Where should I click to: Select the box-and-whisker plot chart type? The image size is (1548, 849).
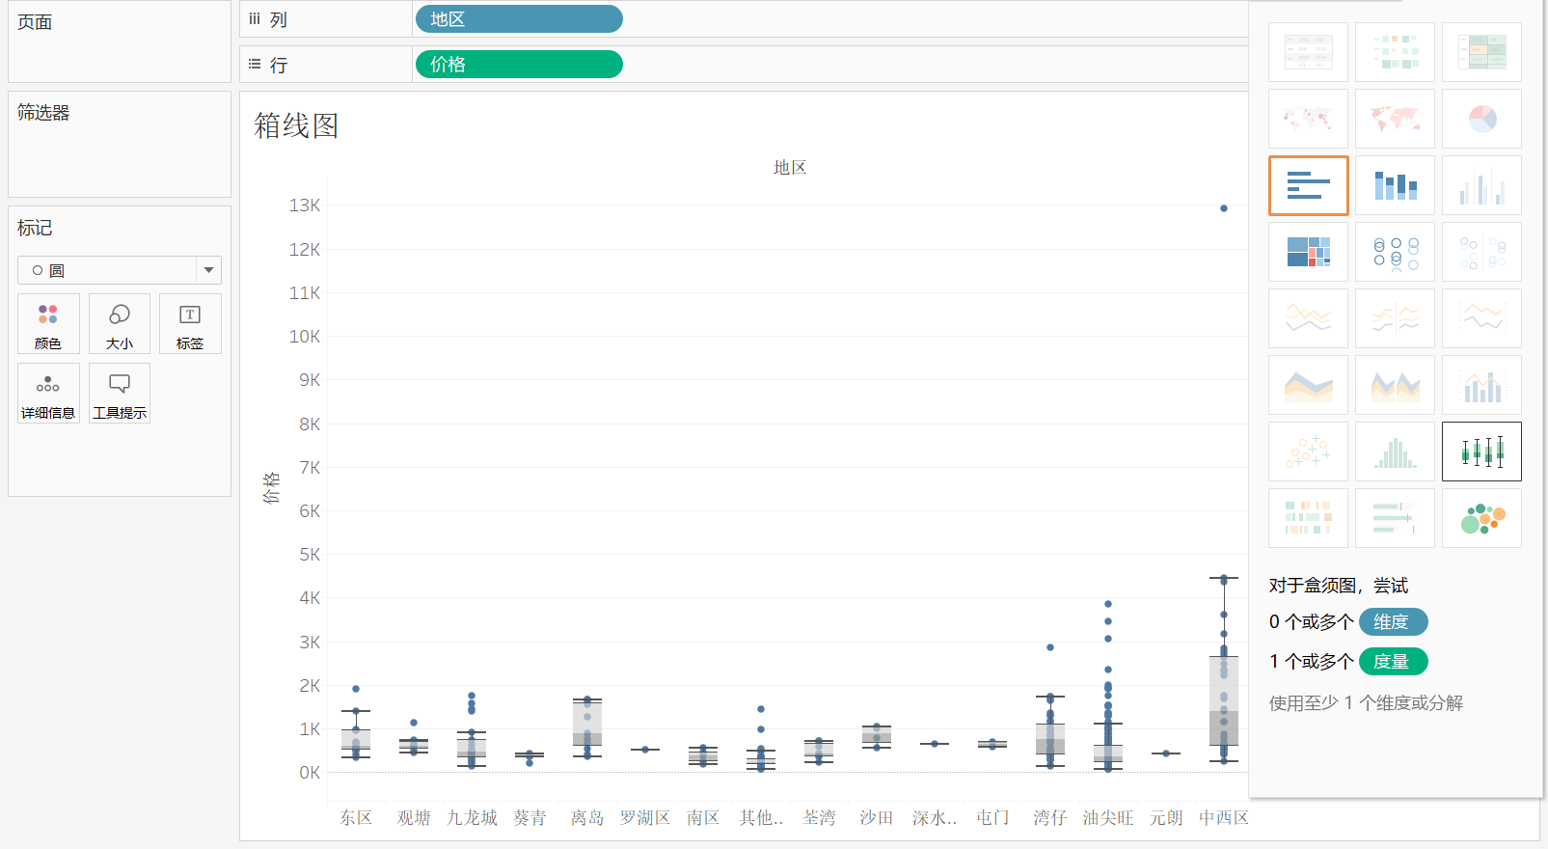coord(1481,452)
